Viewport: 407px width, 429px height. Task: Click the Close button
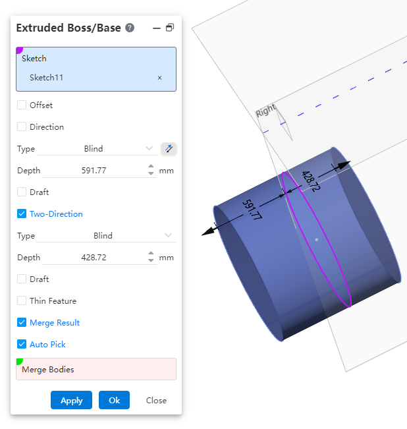(x=156, y=401)
